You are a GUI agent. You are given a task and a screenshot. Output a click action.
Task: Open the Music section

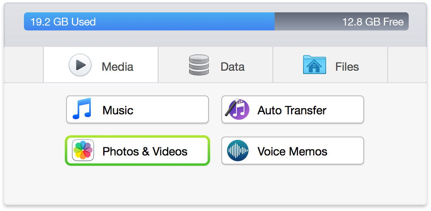click(x=137, y=110)
